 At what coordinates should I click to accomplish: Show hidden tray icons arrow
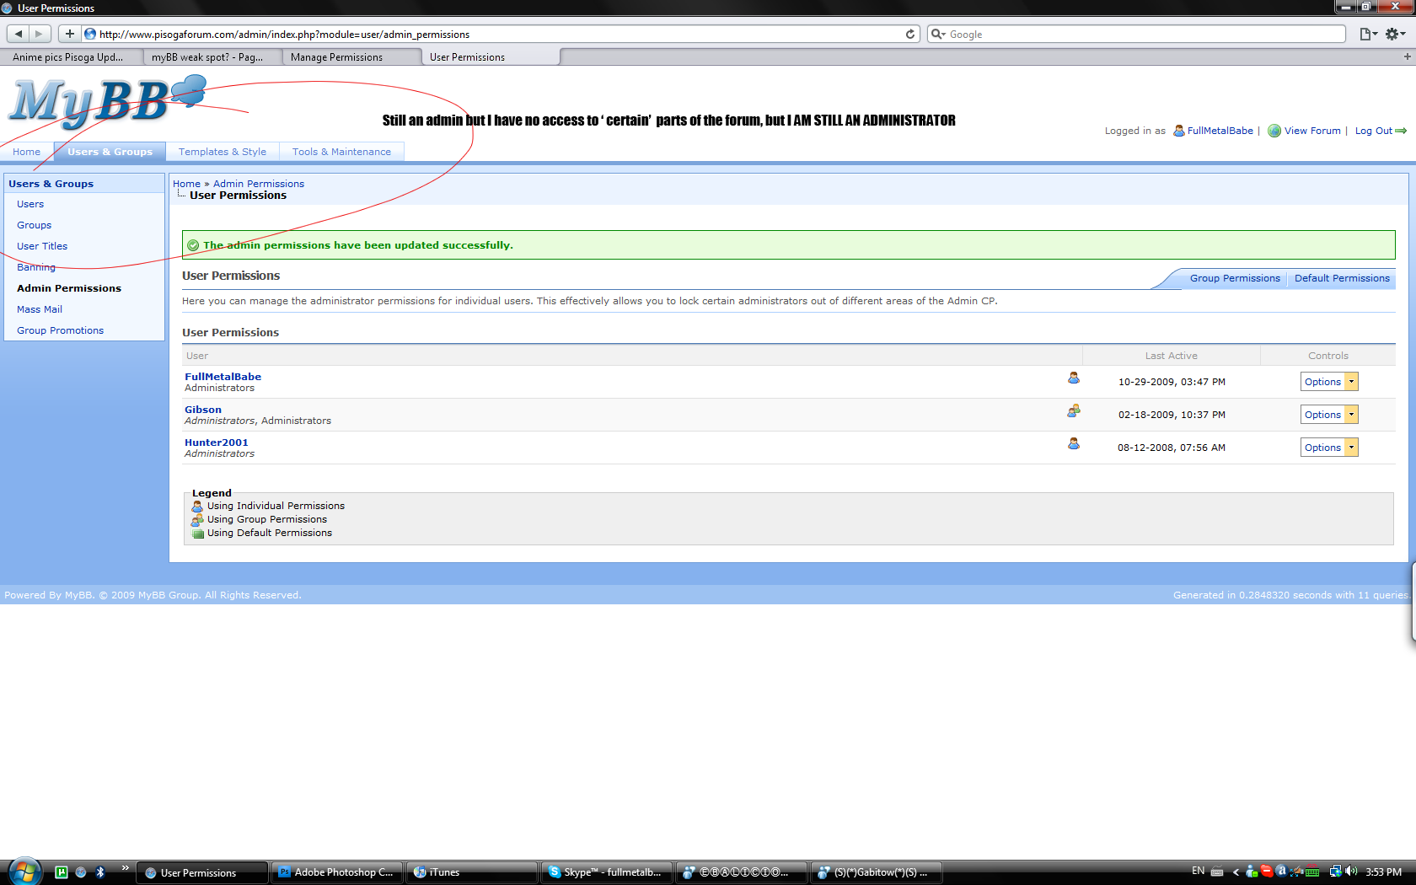[1236, 872]
